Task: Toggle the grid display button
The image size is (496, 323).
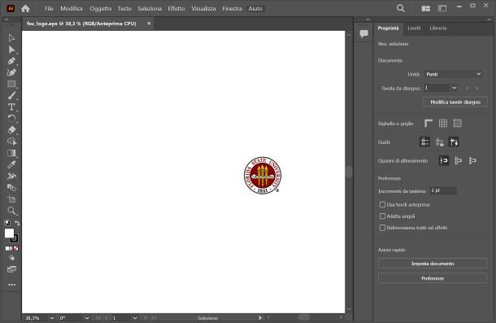Action: (x=443, y=123)
